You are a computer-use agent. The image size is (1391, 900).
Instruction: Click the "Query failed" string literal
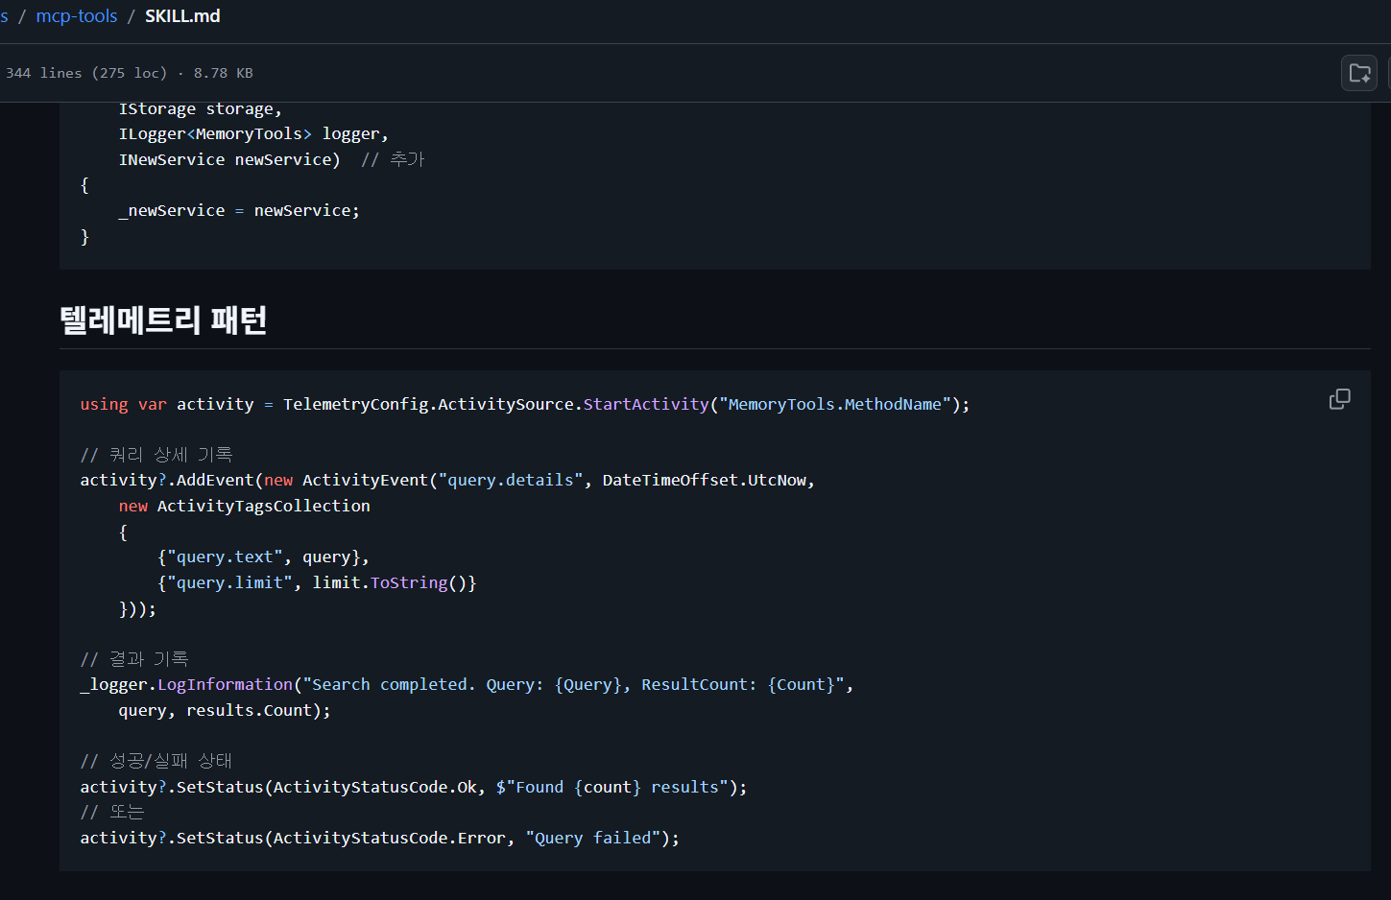[x=592, y=838]
